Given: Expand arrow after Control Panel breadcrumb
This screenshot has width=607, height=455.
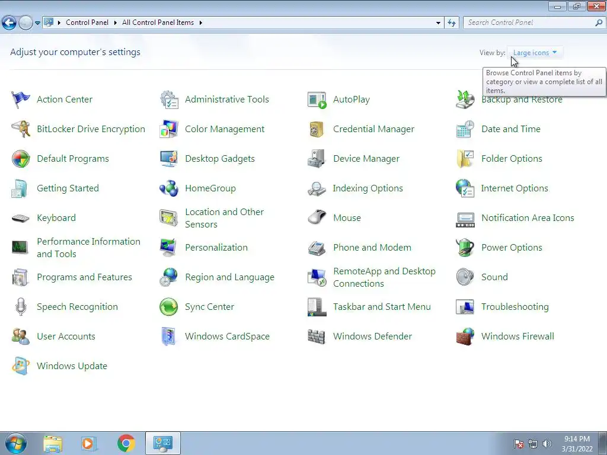Looking at the screenshot, I should tap(116, 23).
